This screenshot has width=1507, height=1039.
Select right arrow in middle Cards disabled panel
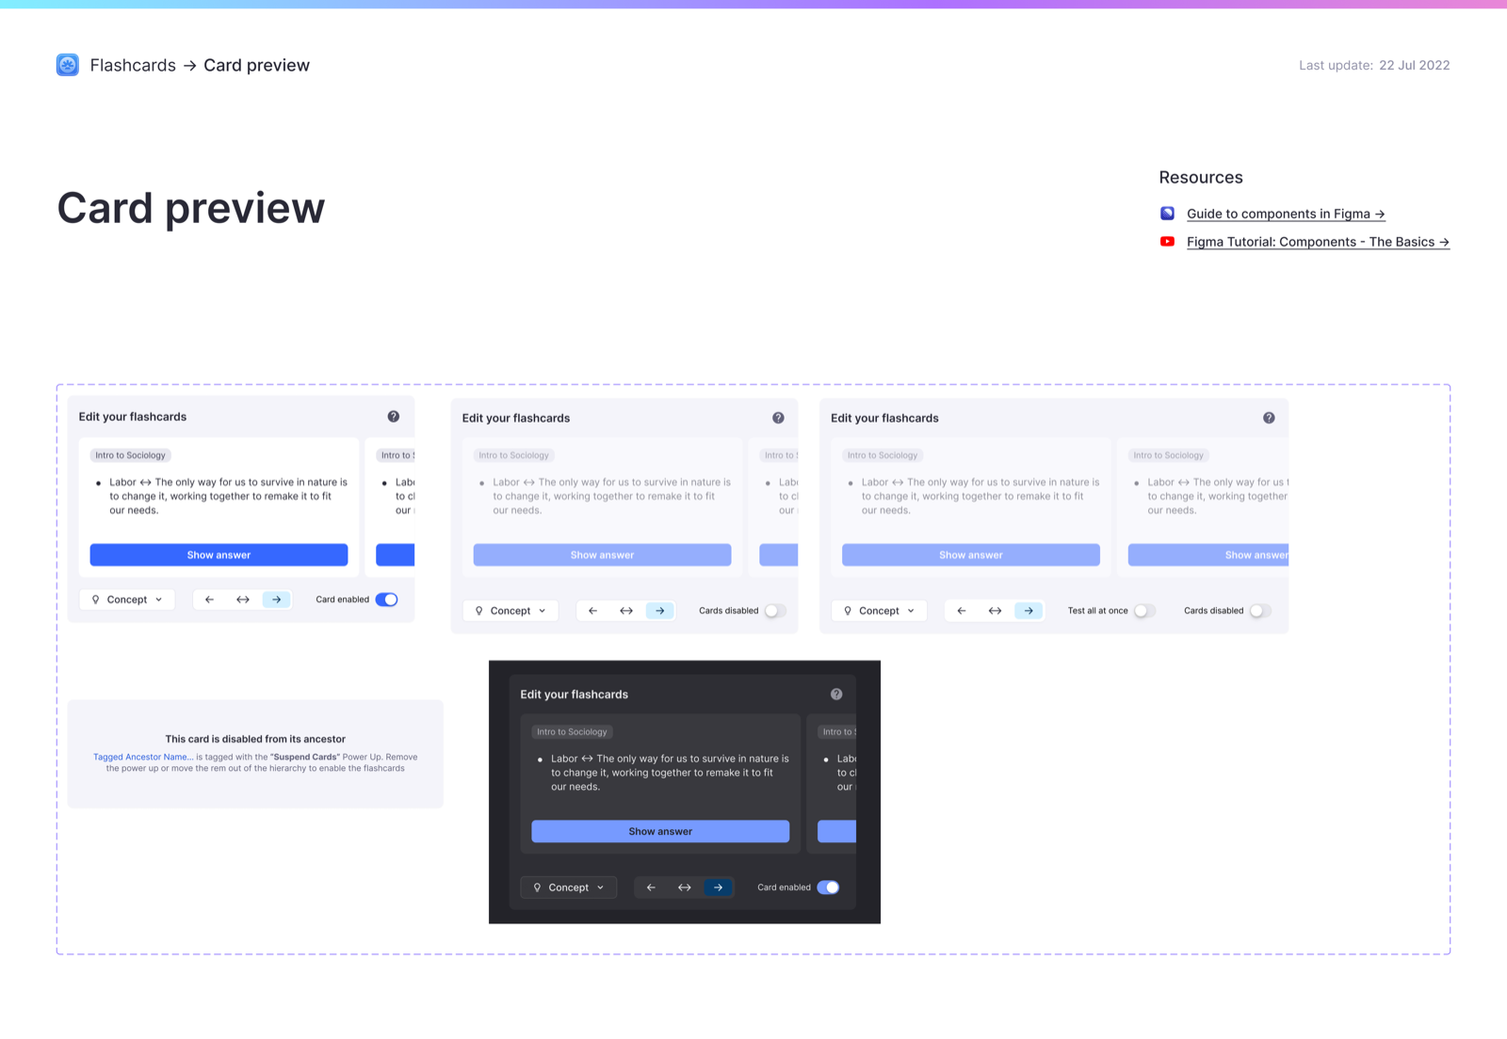(659, 611)
